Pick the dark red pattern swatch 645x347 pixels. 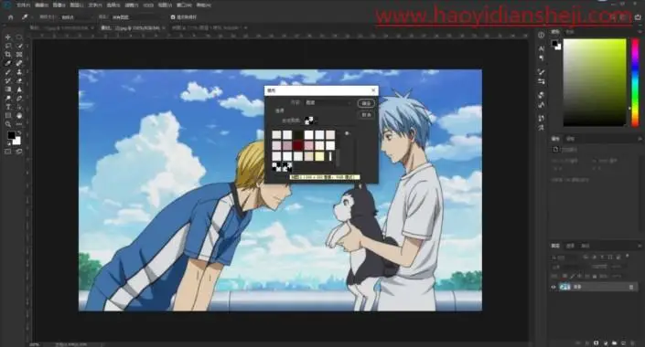point(298,145)
